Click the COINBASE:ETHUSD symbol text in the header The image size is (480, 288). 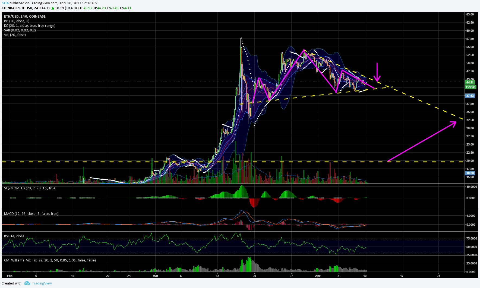[x=17, y=8]
